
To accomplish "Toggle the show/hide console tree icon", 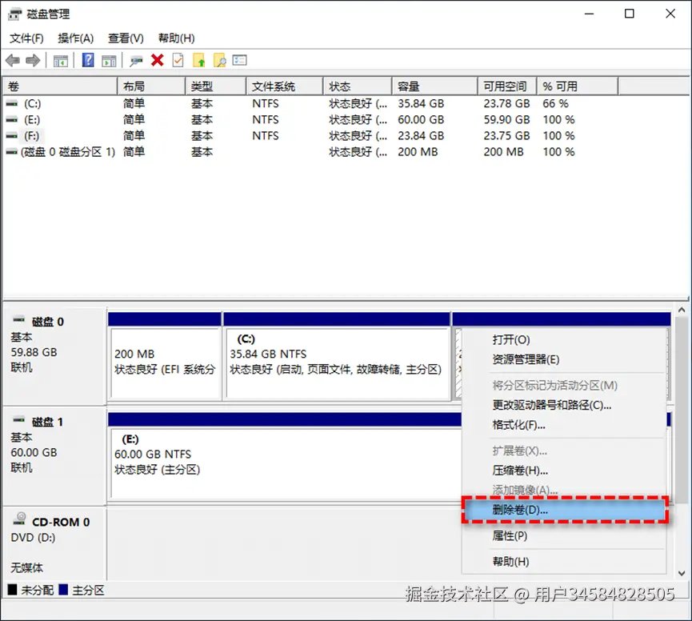I will (61, 61).
